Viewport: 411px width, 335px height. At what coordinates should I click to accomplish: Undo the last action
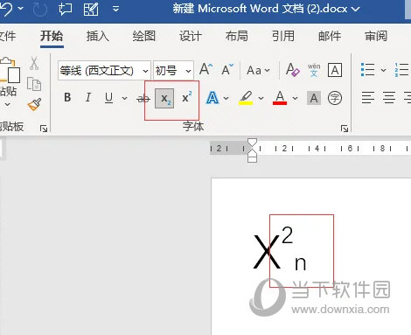(6, 9)
